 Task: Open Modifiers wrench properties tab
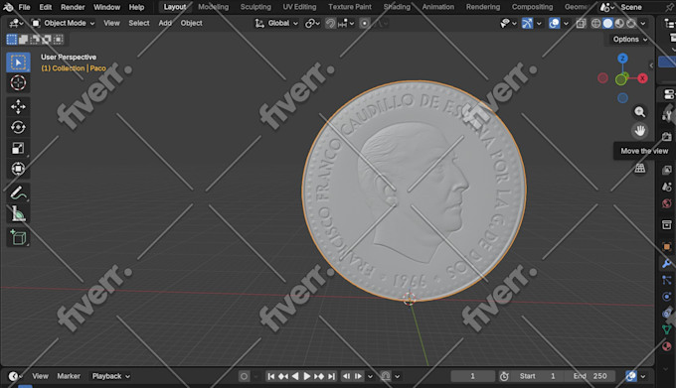click(666, 264)
